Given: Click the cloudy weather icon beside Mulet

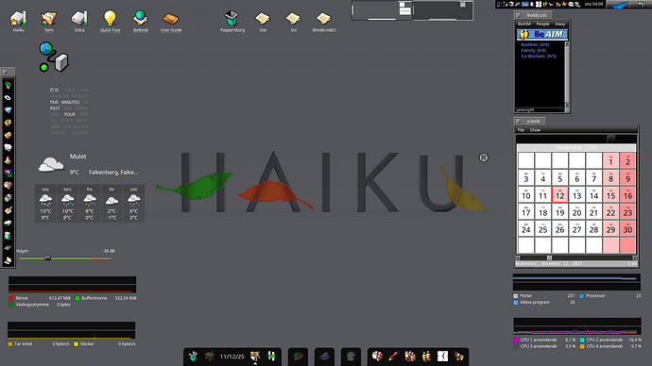Looking at the screenshot, I should (51, 164).
